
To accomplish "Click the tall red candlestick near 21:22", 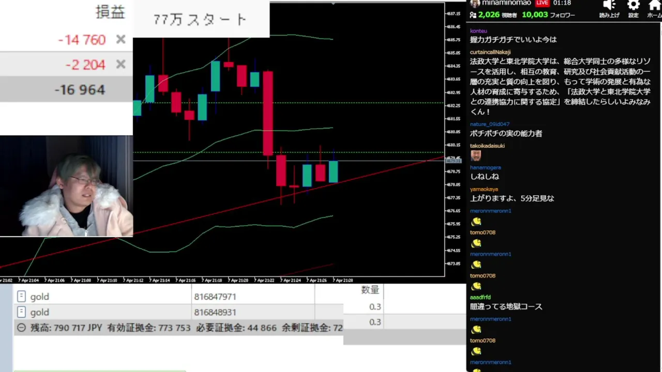I will (x=268, y=114).
